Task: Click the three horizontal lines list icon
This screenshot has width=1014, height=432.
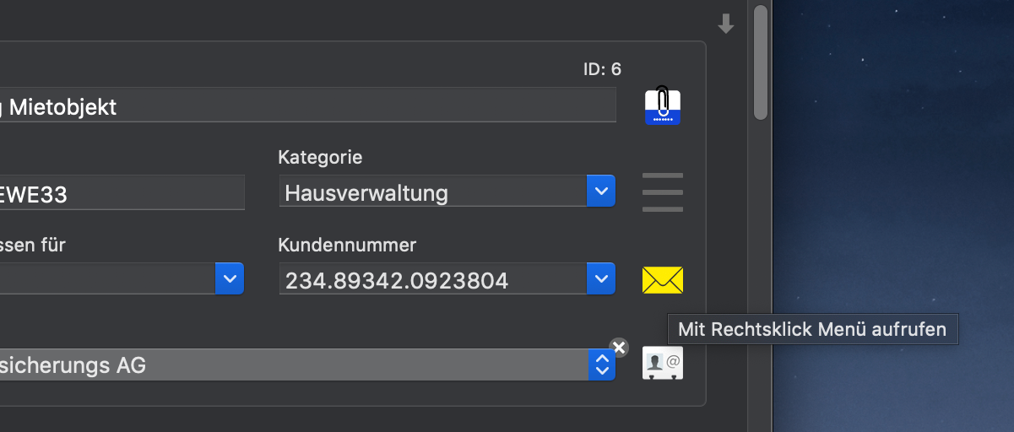Action: tap(663, 192)
